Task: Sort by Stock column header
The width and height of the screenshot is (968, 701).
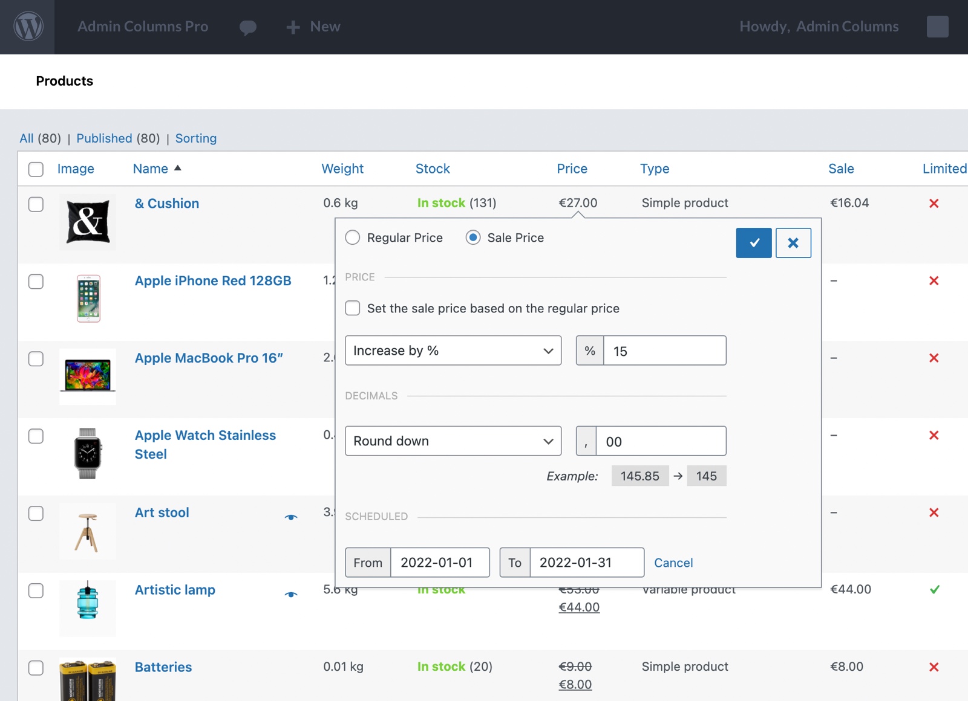Action: 433,169
